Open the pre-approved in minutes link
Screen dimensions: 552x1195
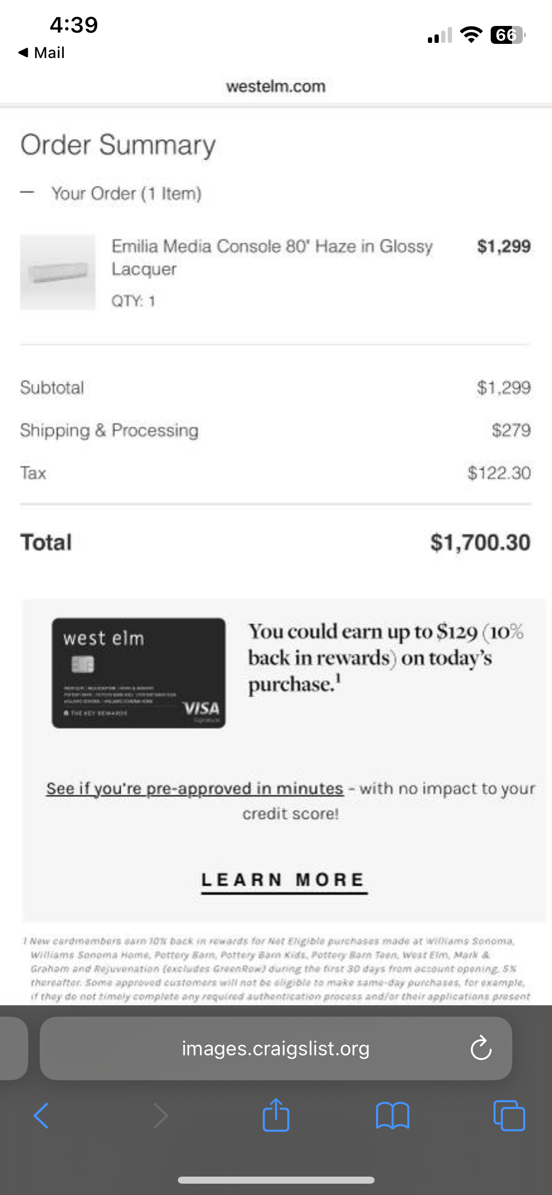coord(194,788)
